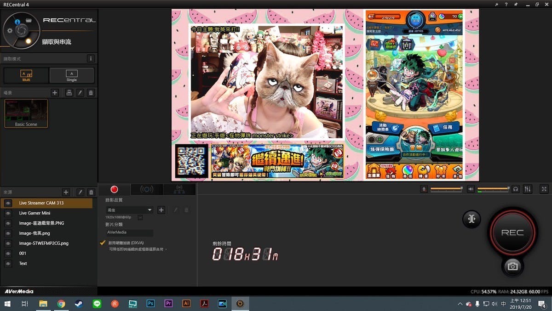This screenshot has width=552, height=311.
Task: Open File Explorer from the taskbar
Action: pyautogui.click(x=43, y=304)
